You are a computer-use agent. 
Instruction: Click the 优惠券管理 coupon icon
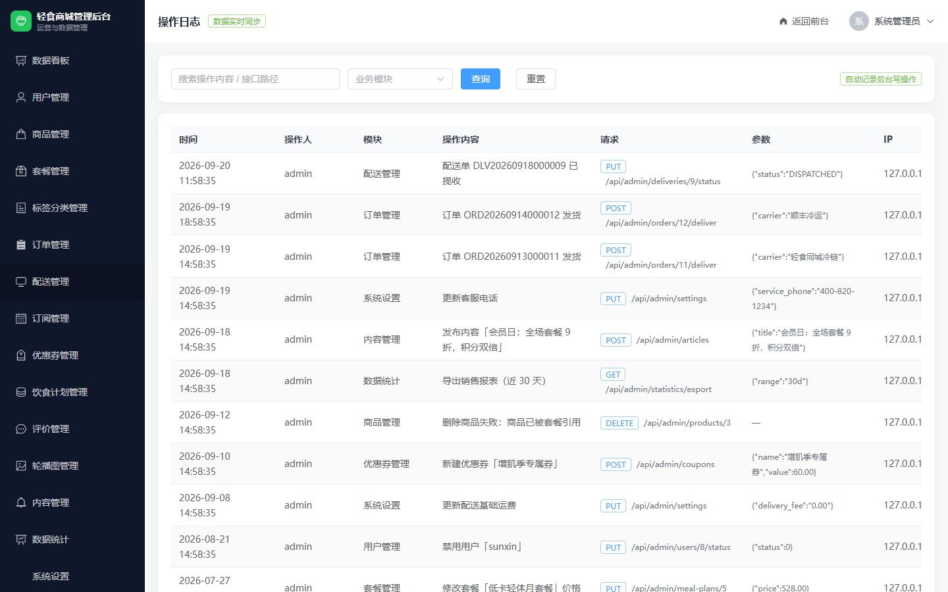tap(21, 355)
